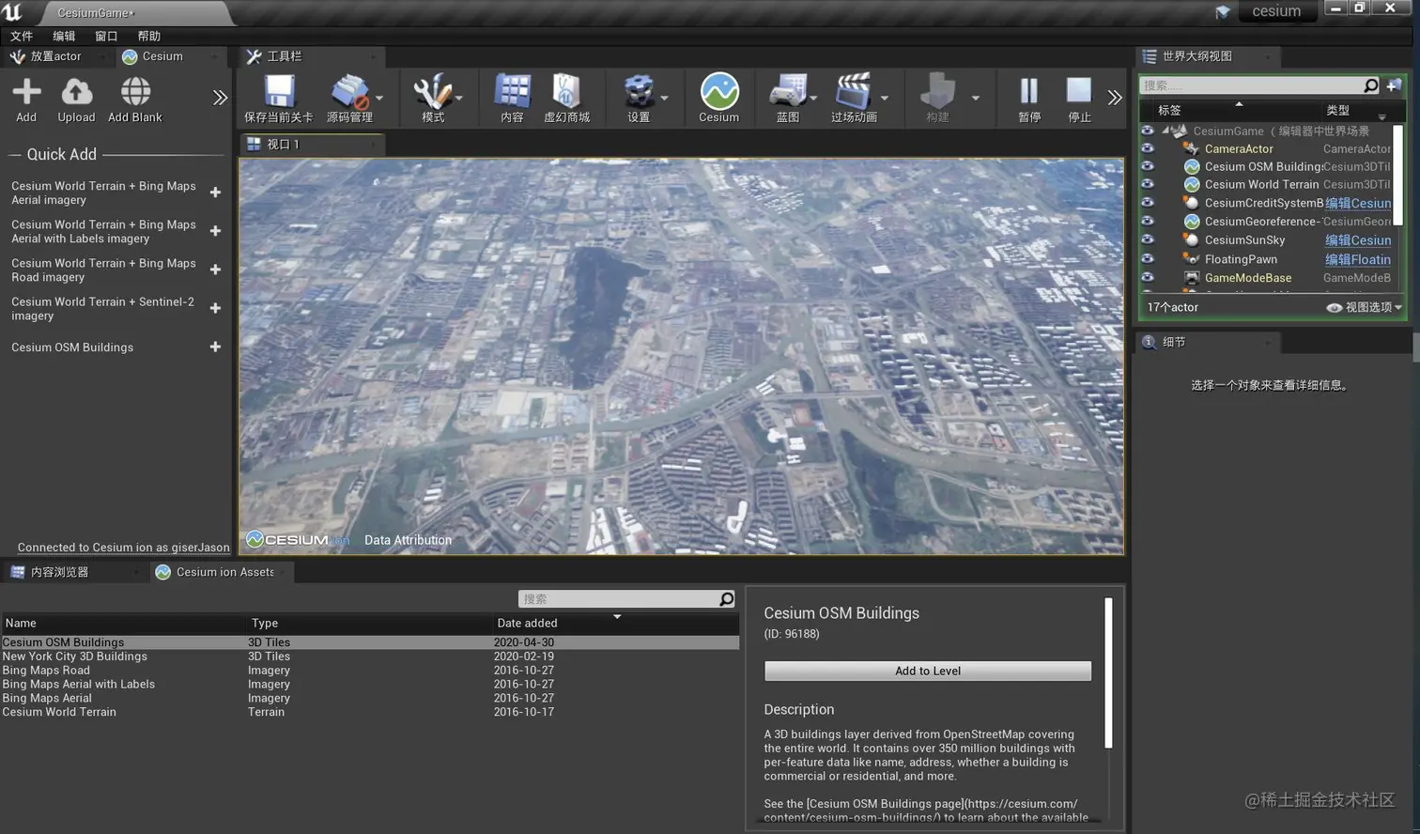The width and height of the screenshot is (1420, 834).
Task: Click the Add Blank globe icon
Action: click(x=135, y=91)
